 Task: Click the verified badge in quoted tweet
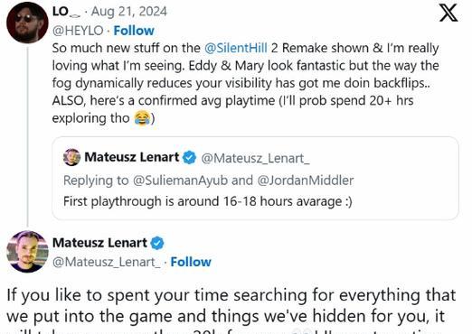tap(190, 157)
